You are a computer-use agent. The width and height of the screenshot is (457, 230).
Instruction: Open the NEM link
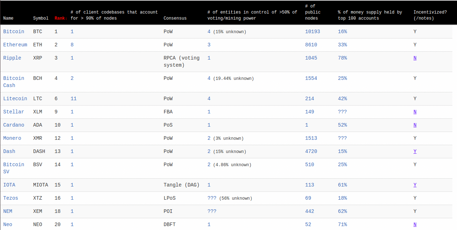[7, 211]
